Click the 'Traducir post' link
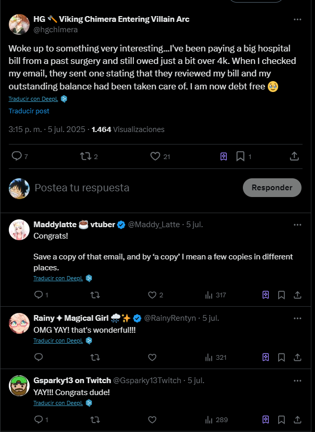The image size is (315, 432). (29, 111)
